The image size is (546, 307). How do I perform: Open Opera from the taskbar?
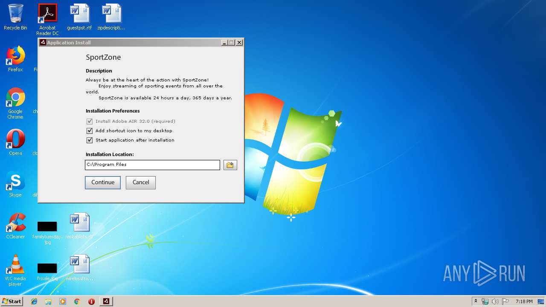[91, 301]
